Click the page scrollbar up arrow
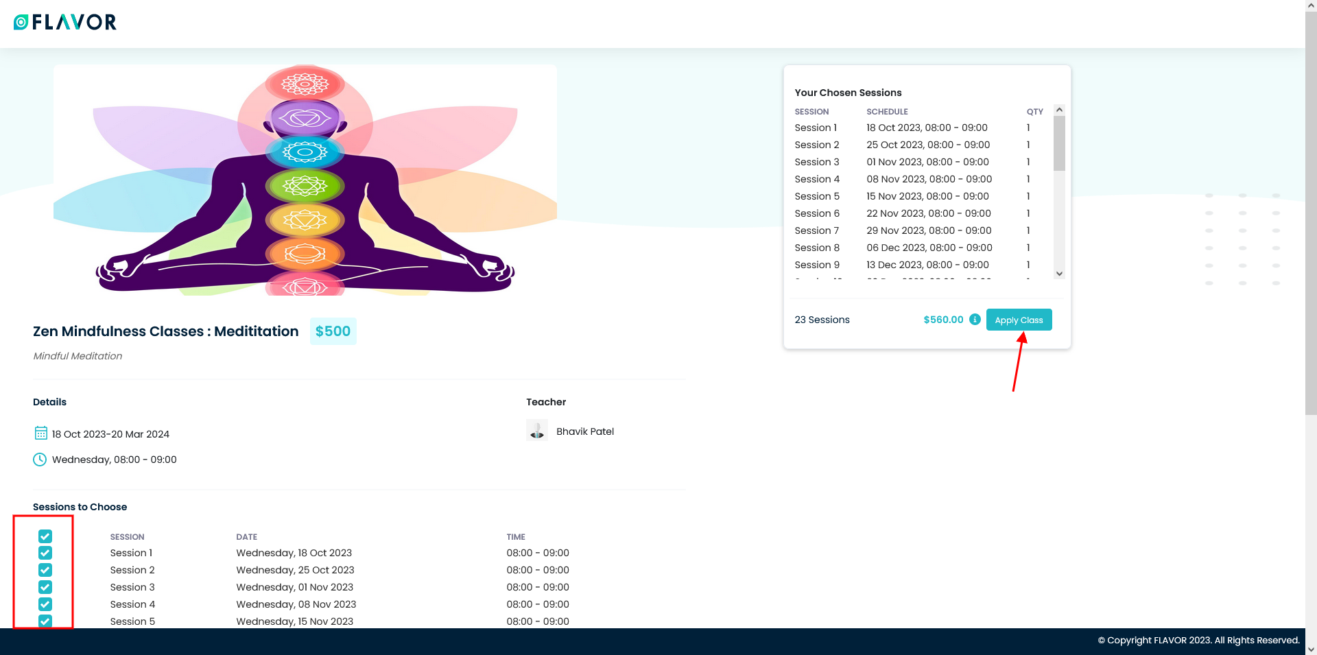 click(1311, 5)
